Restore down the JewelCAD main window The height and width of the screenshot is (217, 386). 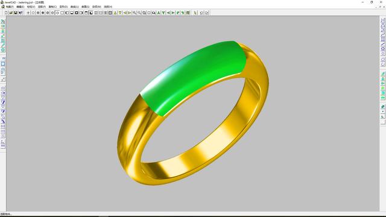coord(372,2)
